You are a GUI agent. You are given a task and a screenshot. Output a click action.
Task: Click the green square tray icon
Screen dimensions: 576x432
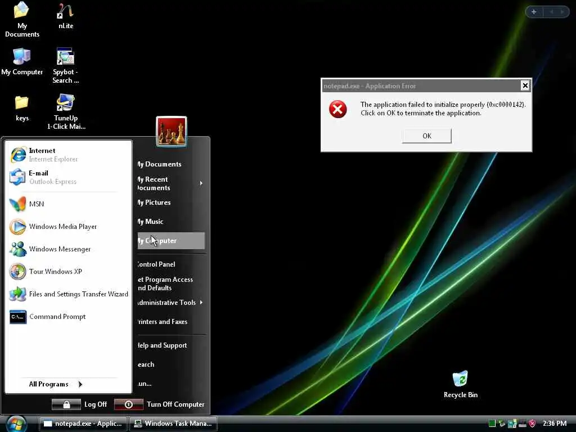(492, 424)
